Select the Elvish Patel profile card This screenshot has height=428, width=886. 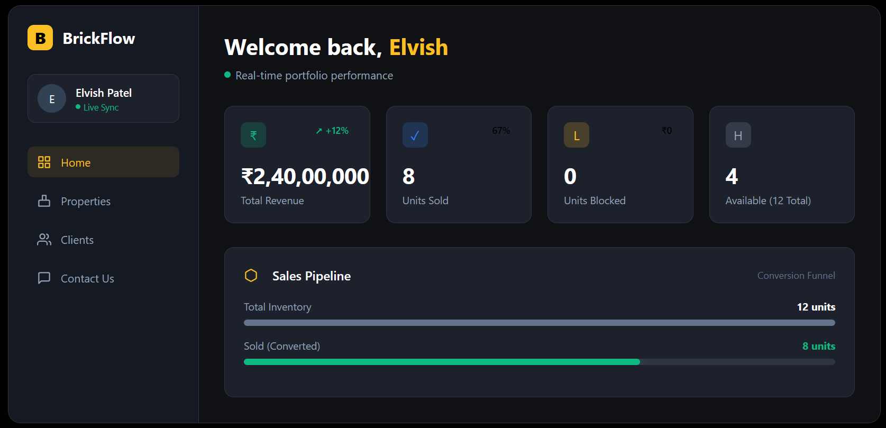[x=103, y=98]
